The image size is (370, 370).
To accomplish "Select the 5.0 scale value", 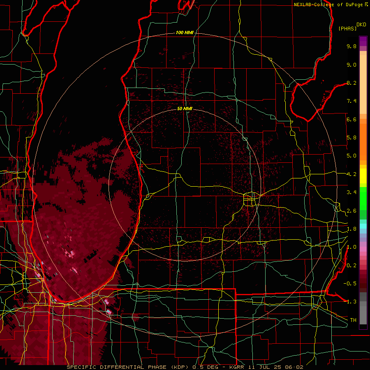I will pyautogui.click(x=351, y=156).
